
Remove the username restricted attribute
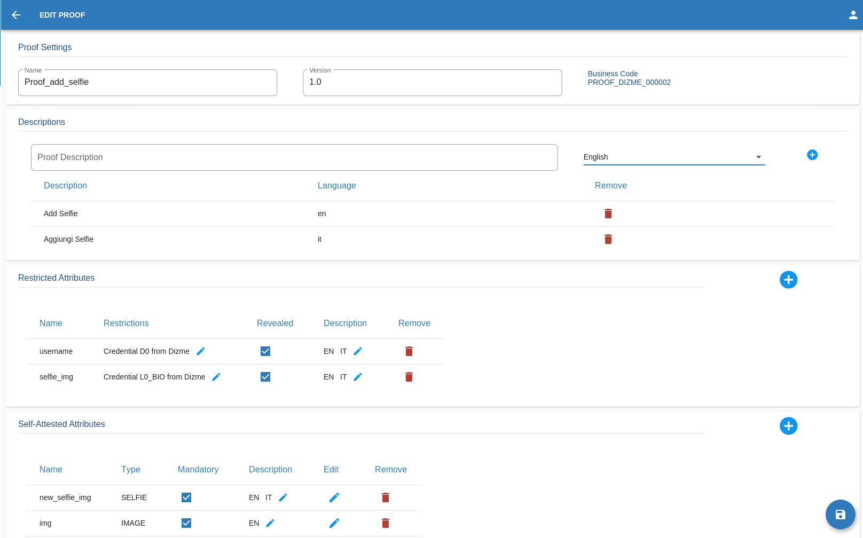coord(409,351)
